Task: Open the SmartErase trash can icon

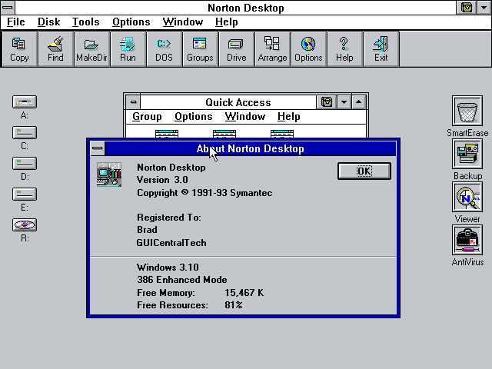Action: 467,111
